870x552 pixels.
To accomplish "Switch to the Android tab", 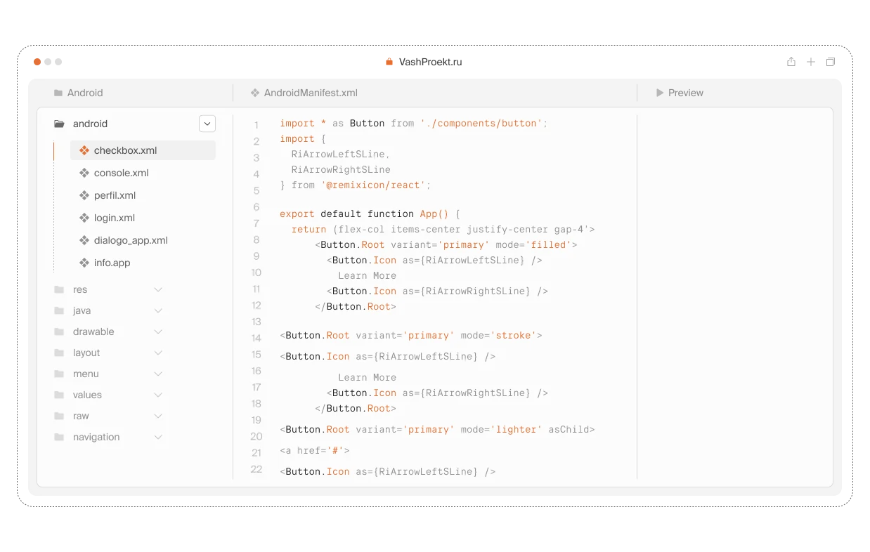I will pos(79,93).
